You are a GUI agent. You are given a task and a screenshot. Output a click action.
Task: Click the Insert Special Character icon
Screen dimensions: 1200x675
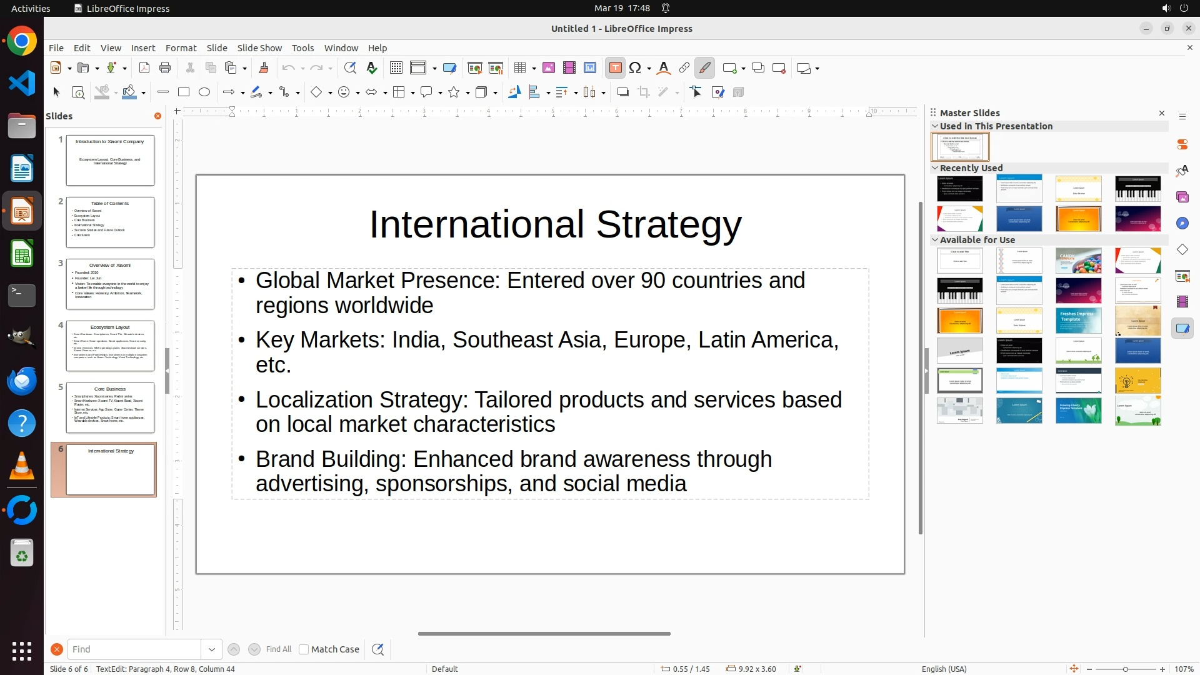pos(636,68)
